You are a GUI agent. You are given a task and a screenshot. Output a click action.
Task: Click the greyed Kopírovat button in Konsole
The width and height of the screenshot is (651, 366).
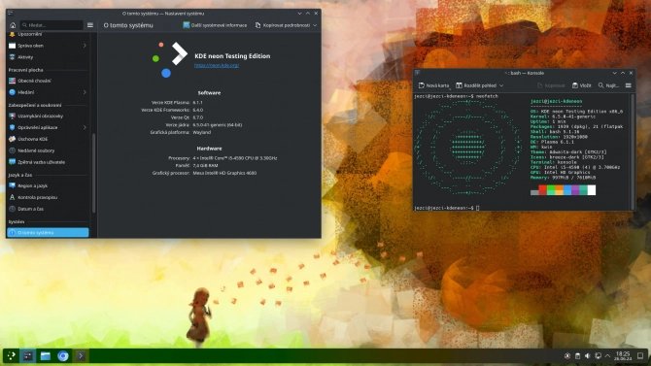click(x=551, y=85)
